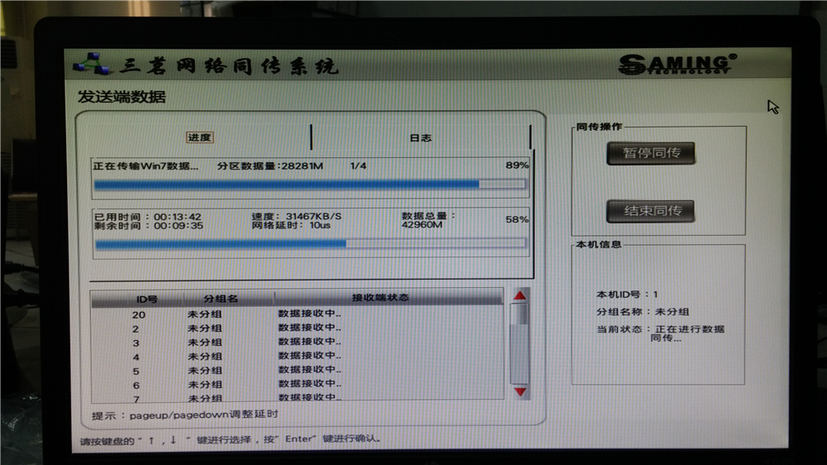Viewport: 827px width, 465px height.
Task: Click the 89% partition progress bar
Action: tap(310, 184)
